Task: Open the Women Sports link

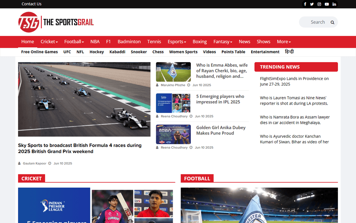Action: [183, 52]
